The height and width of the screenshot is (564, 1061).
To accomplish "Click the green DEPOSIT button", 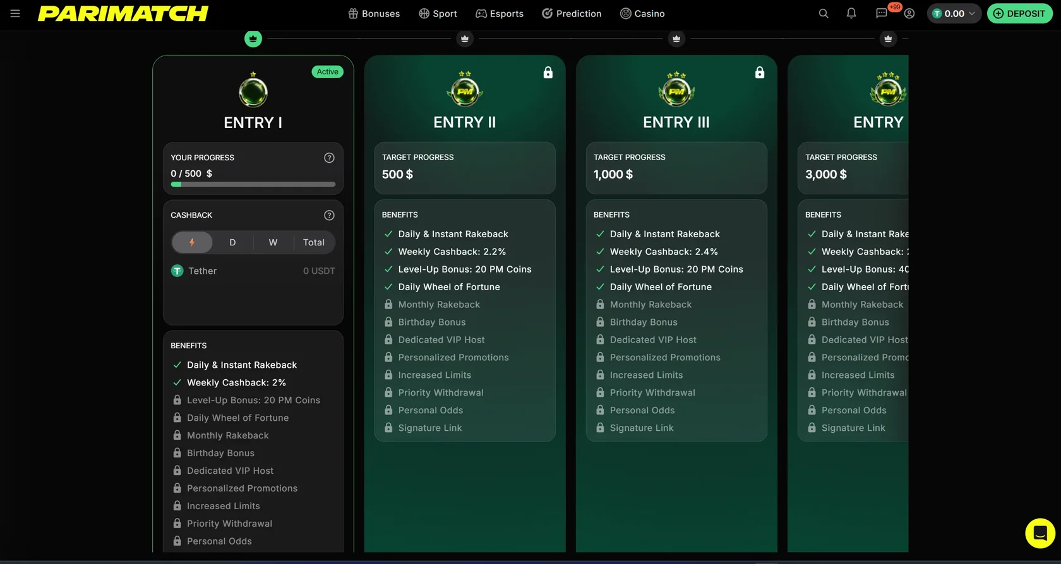I will tap(1020, 13).
